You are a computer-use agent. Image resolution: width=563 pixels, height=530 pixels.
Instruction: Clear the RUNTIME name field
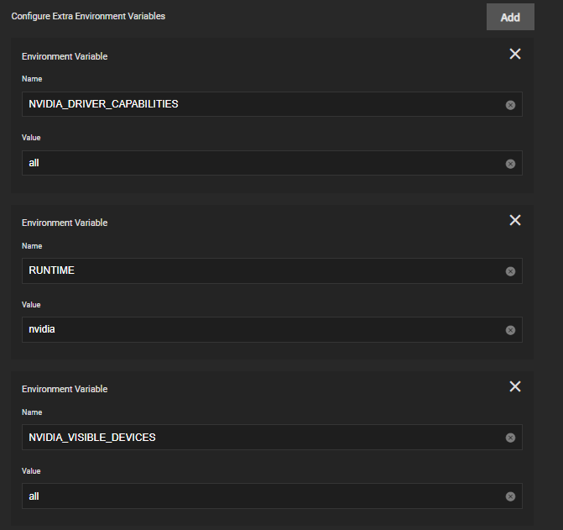[x=510, y=271]
